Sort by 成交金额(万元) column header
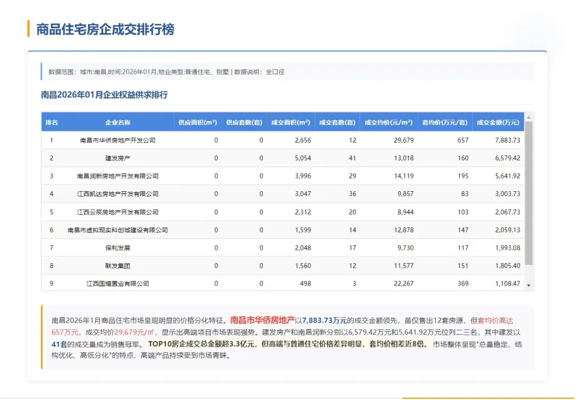 (x=498, y=122)
